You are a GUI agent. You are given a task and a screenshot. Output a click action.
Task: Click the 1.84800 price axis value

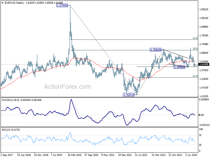tap(204, 27)
